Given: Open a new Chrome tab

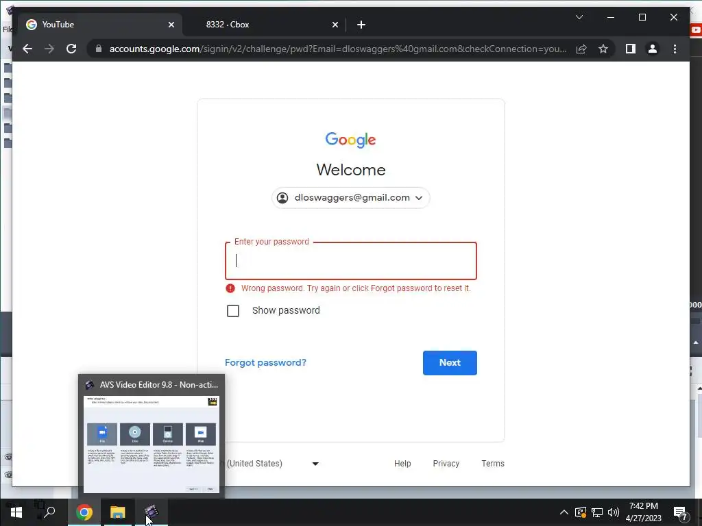Looking at the screenshot, I should 361,25.
